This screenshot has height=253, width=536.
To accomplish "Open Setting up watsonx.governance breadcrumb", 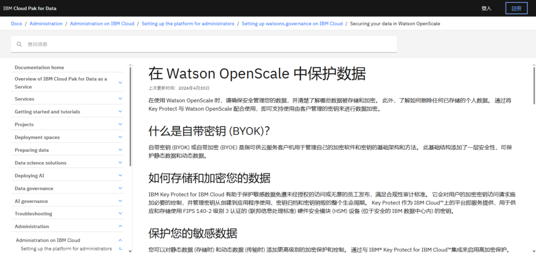I will coord(292,24).
